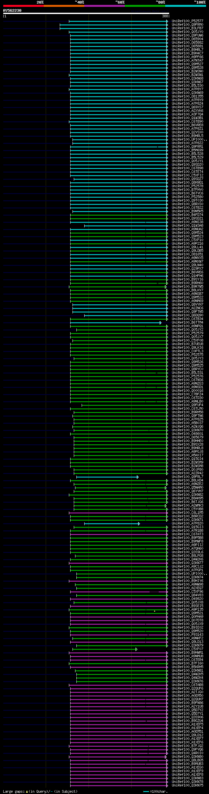
Task: Select hit label UniRef100_Q1W3B1
Action: (187, 118)
